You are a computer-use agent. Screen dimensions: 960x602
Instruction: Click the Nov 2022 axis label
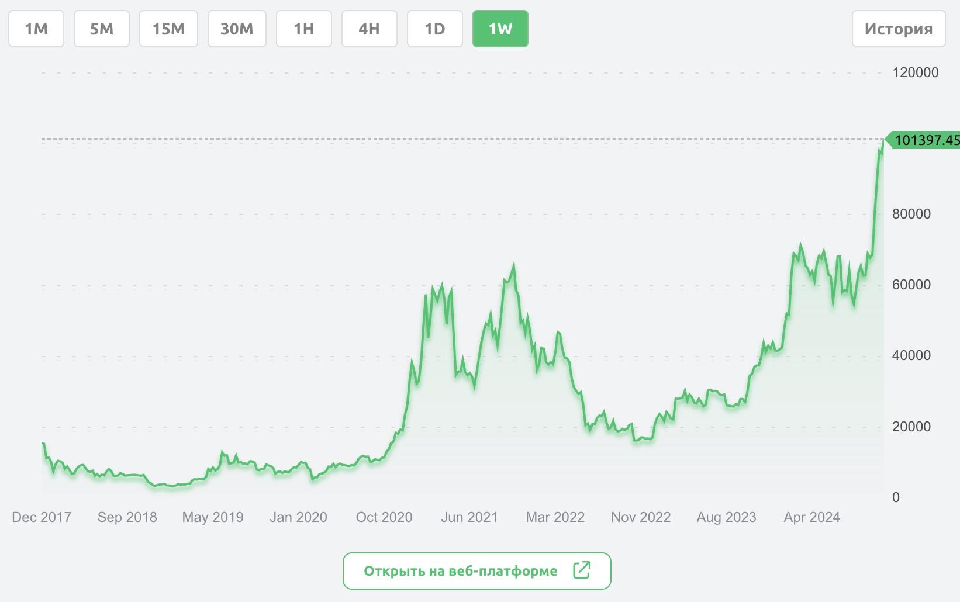[641, 517]
